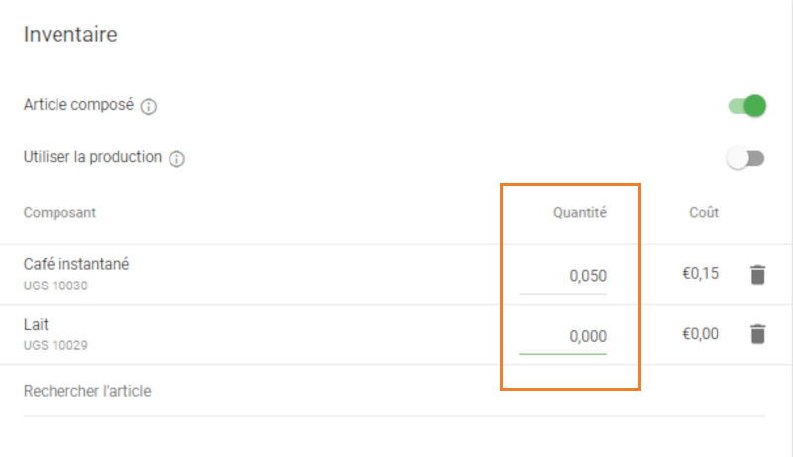The width and height of the screenshot is (793, 457).
Task: Disable the Article composé toggle
Action: (x=747, y=106)
